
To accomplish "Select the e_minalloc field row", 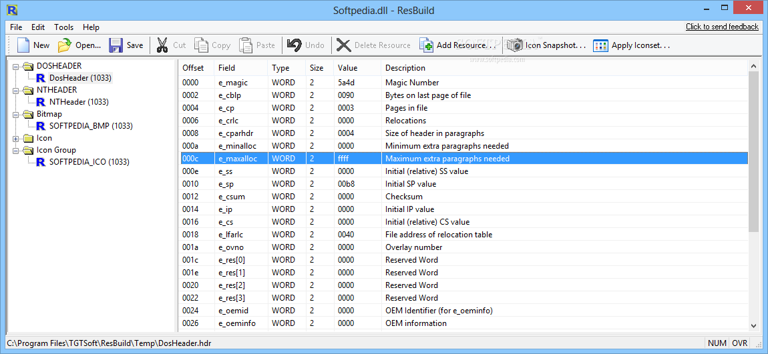I will [463, 146].
